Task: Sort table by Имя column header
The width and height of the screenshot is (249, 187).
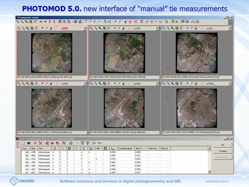Action: coord(34,148)
